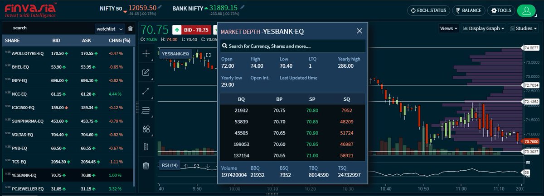
Task: Check account BALANCE
Action: pos(469,10)
